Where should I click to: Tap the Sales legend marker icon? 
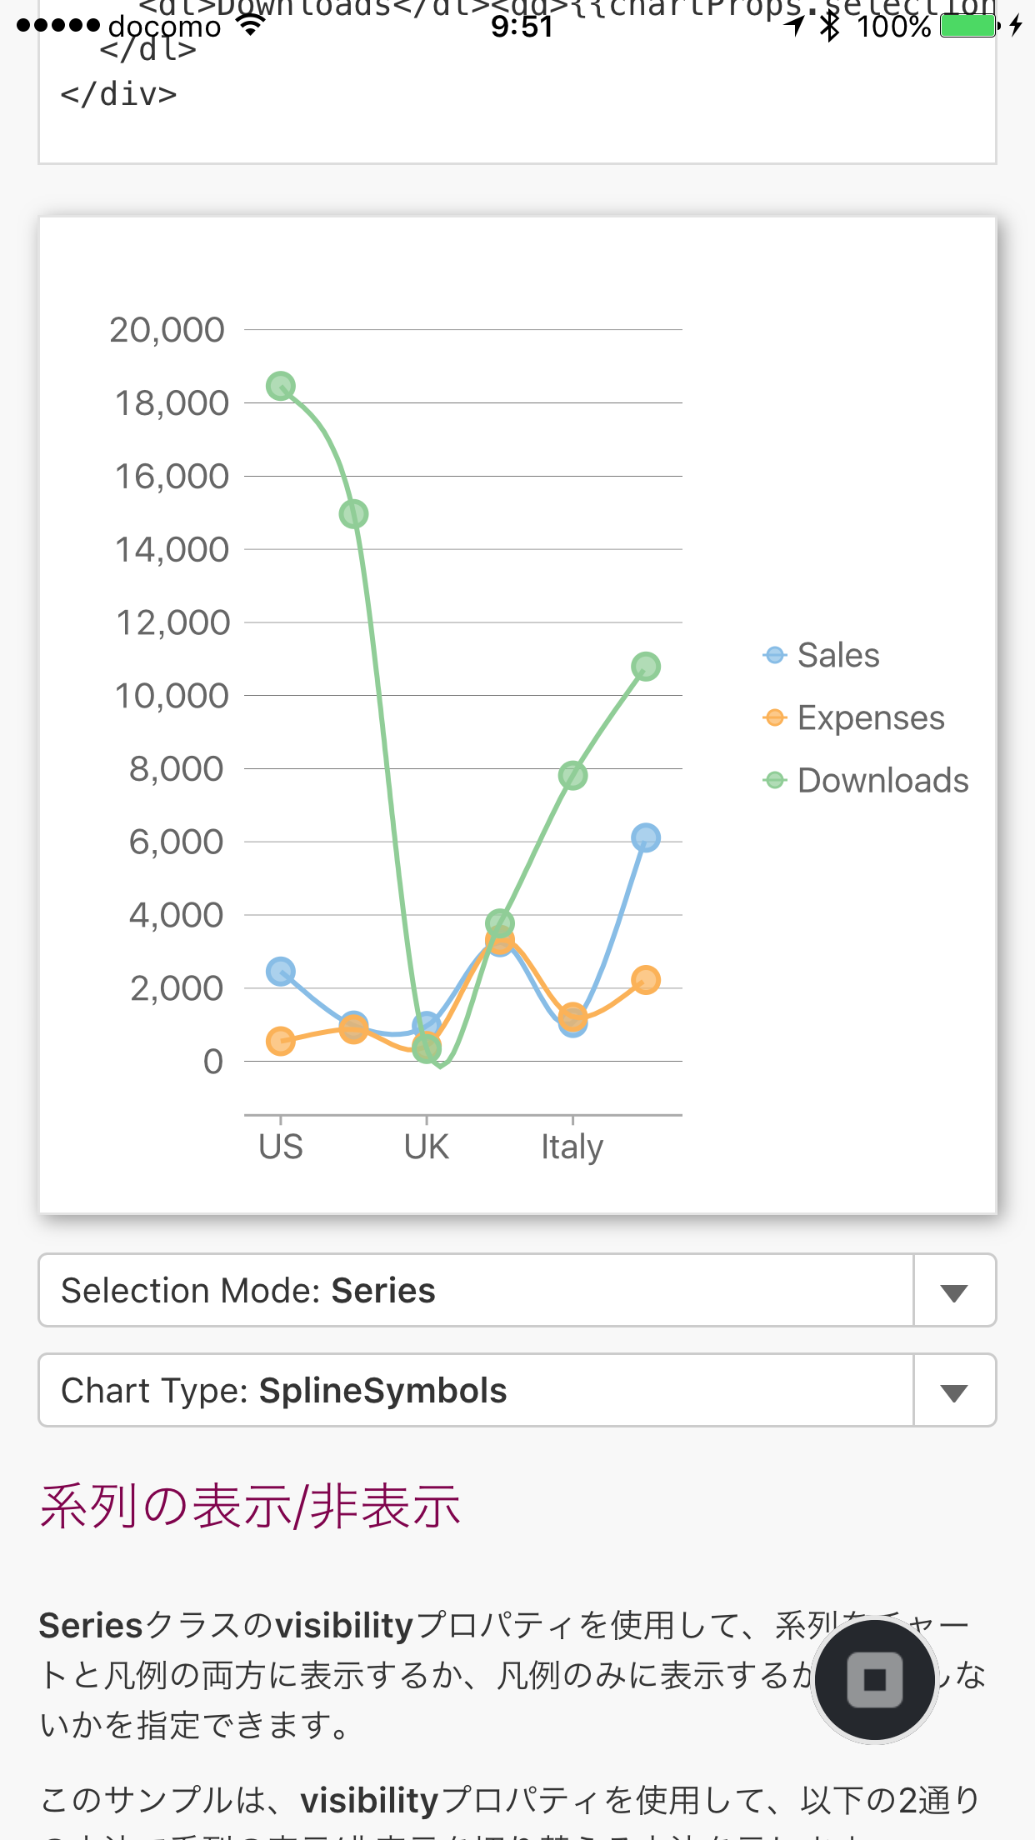point(775,655)
